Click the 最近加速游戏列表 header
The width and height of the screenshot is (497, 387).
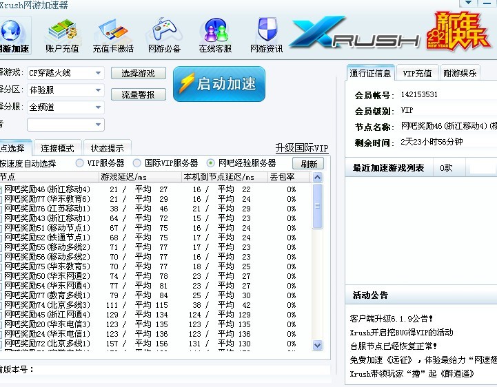click(x=388, y=168)
